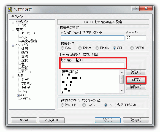Choose the Raw connection type radio
Viewport: 160px width, 132px height.
tap(63, 48)
